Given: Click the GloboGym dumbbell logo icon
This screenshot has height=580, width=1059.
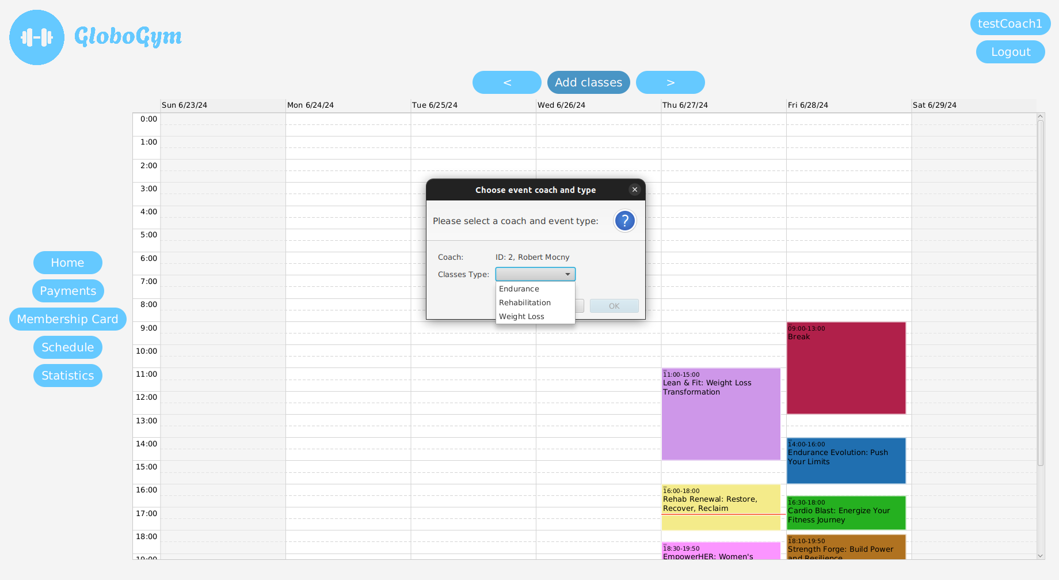Looking at the screenshot, I should tap(37, 37).
